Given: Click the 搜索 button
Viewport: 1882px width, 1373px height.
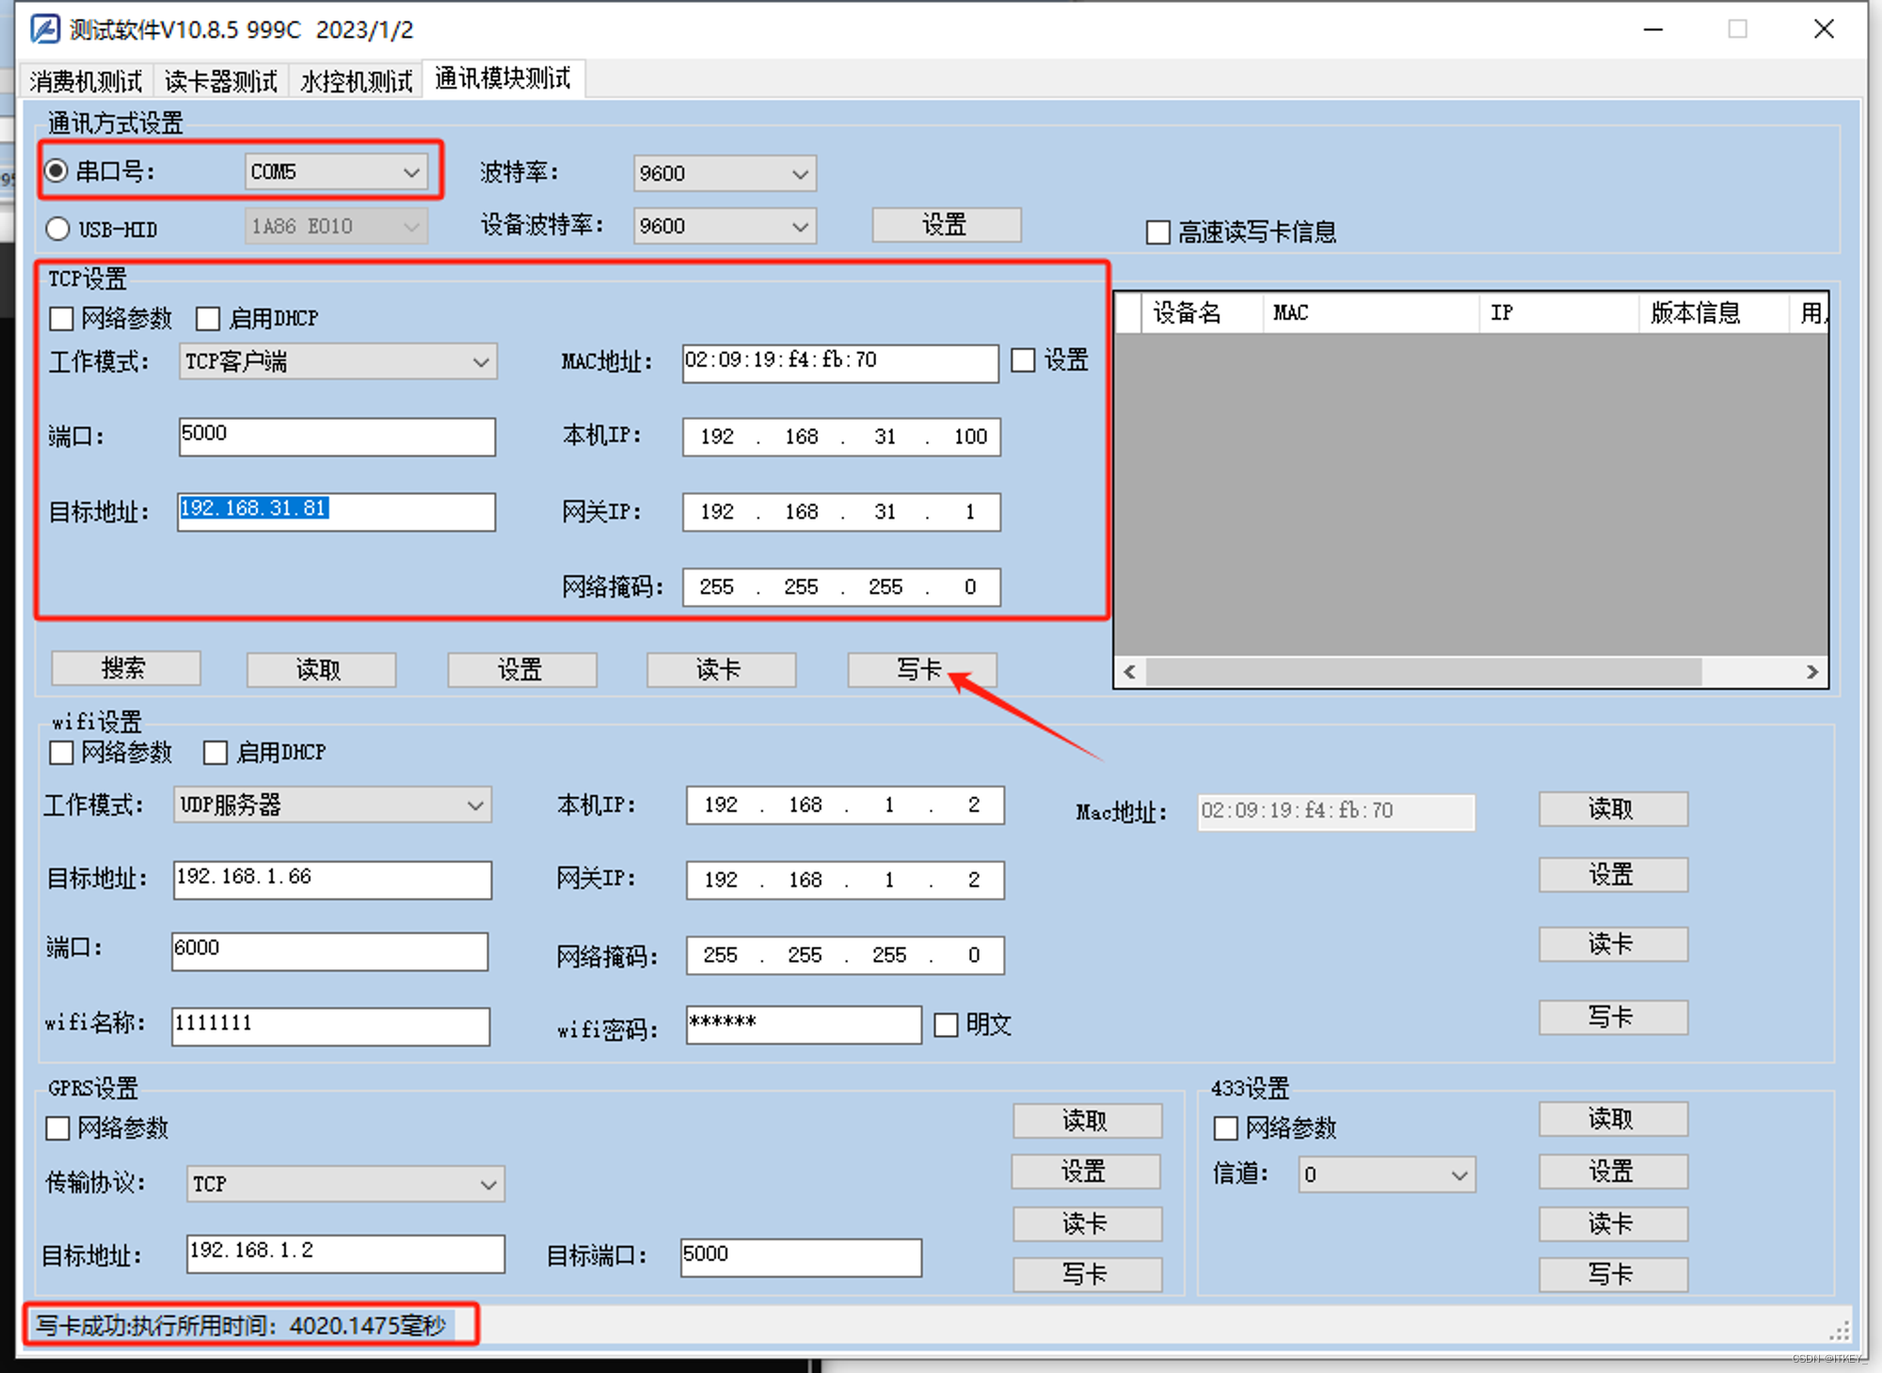Looking at the screenshot, I should 125,668.
